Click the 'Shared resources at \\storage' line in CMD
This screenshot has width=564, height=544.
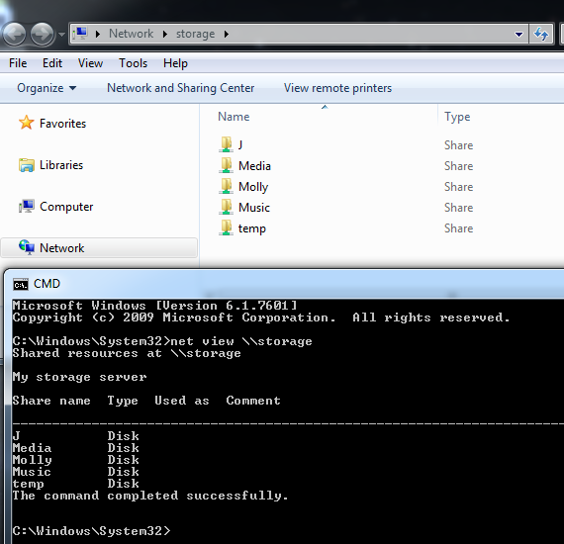[x=127, y=353]
